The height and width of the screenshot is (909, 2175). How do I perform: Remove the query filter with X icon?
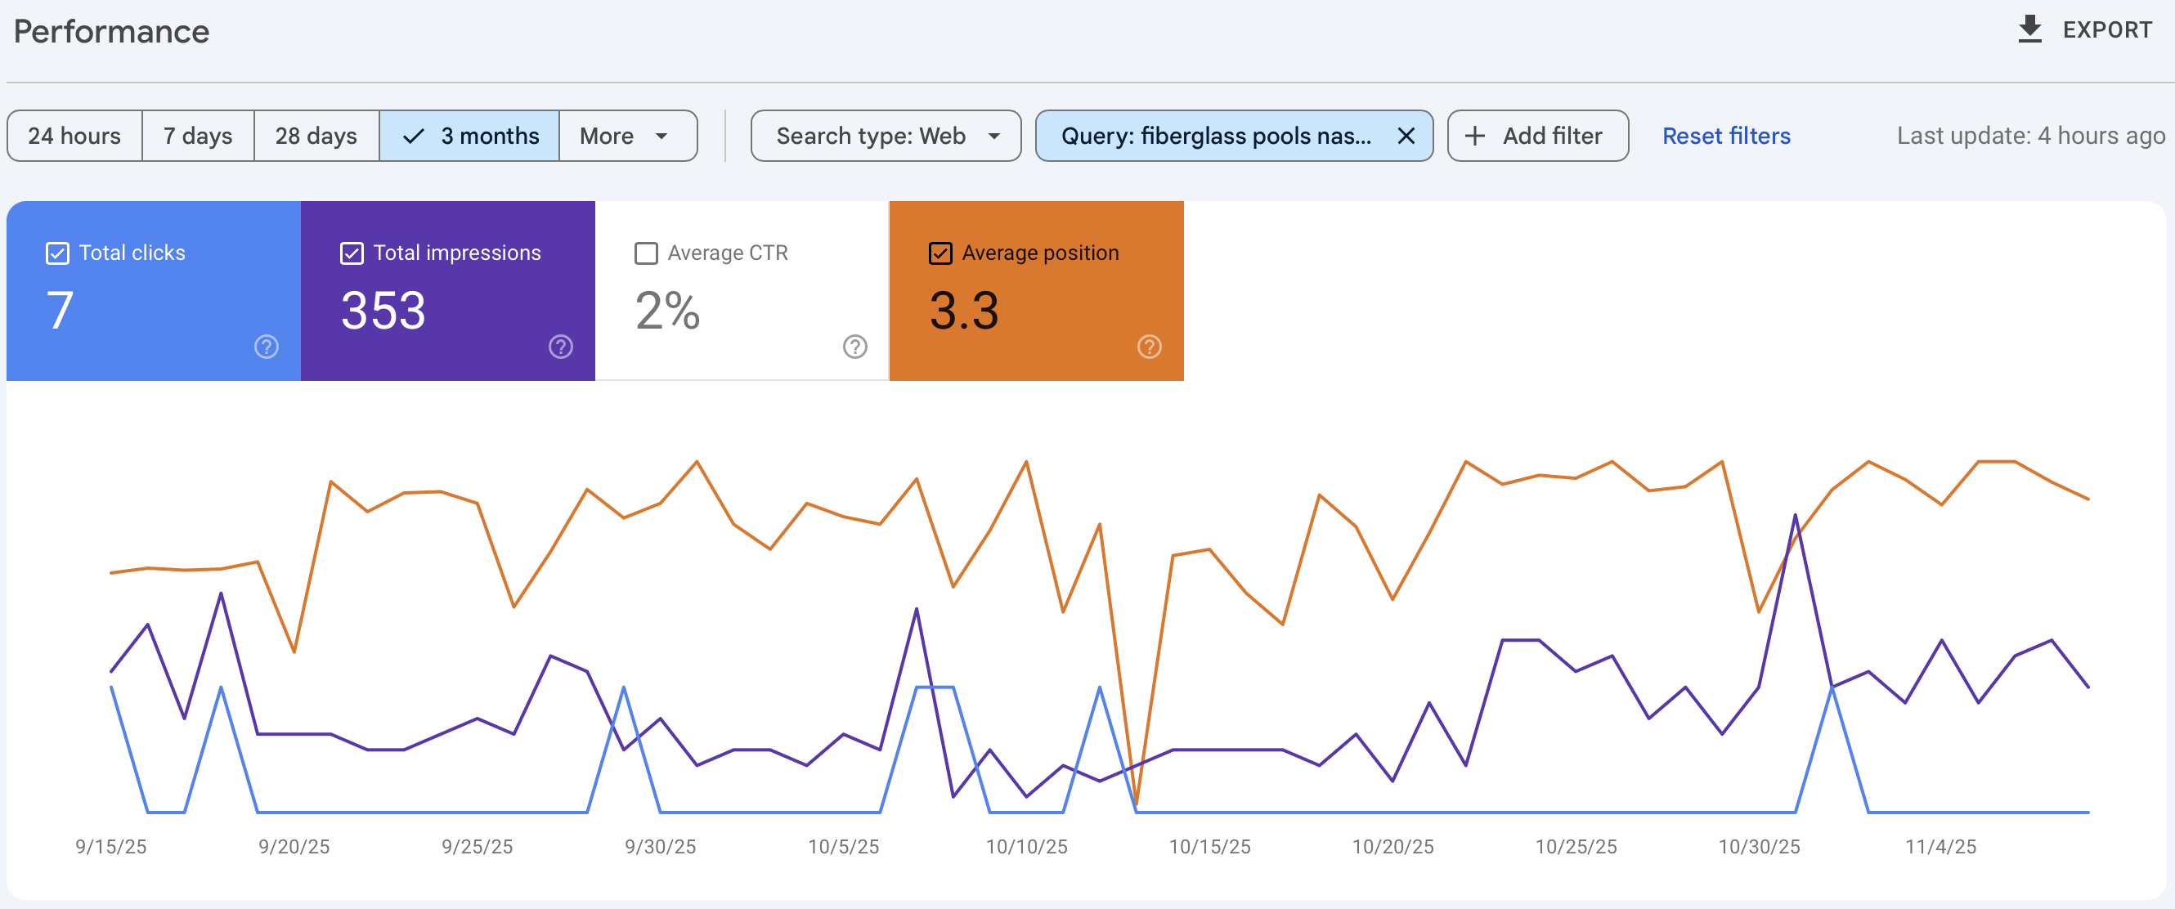click(x=1405, y=136)
